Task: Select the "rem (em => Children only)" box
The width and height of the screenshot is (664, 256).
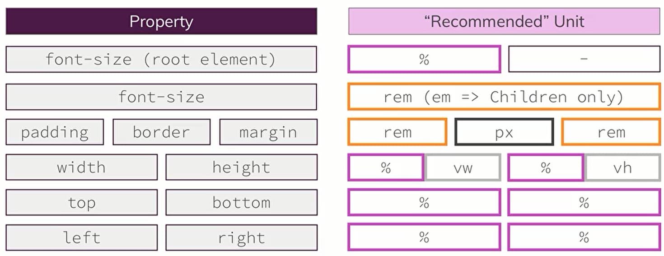Action: 504,97
